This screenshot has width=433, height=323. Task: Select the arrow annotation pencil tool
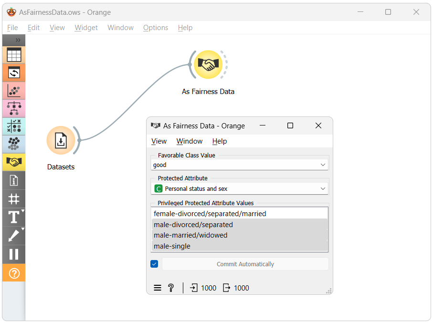pyautogui.click(x=14, y=236)
